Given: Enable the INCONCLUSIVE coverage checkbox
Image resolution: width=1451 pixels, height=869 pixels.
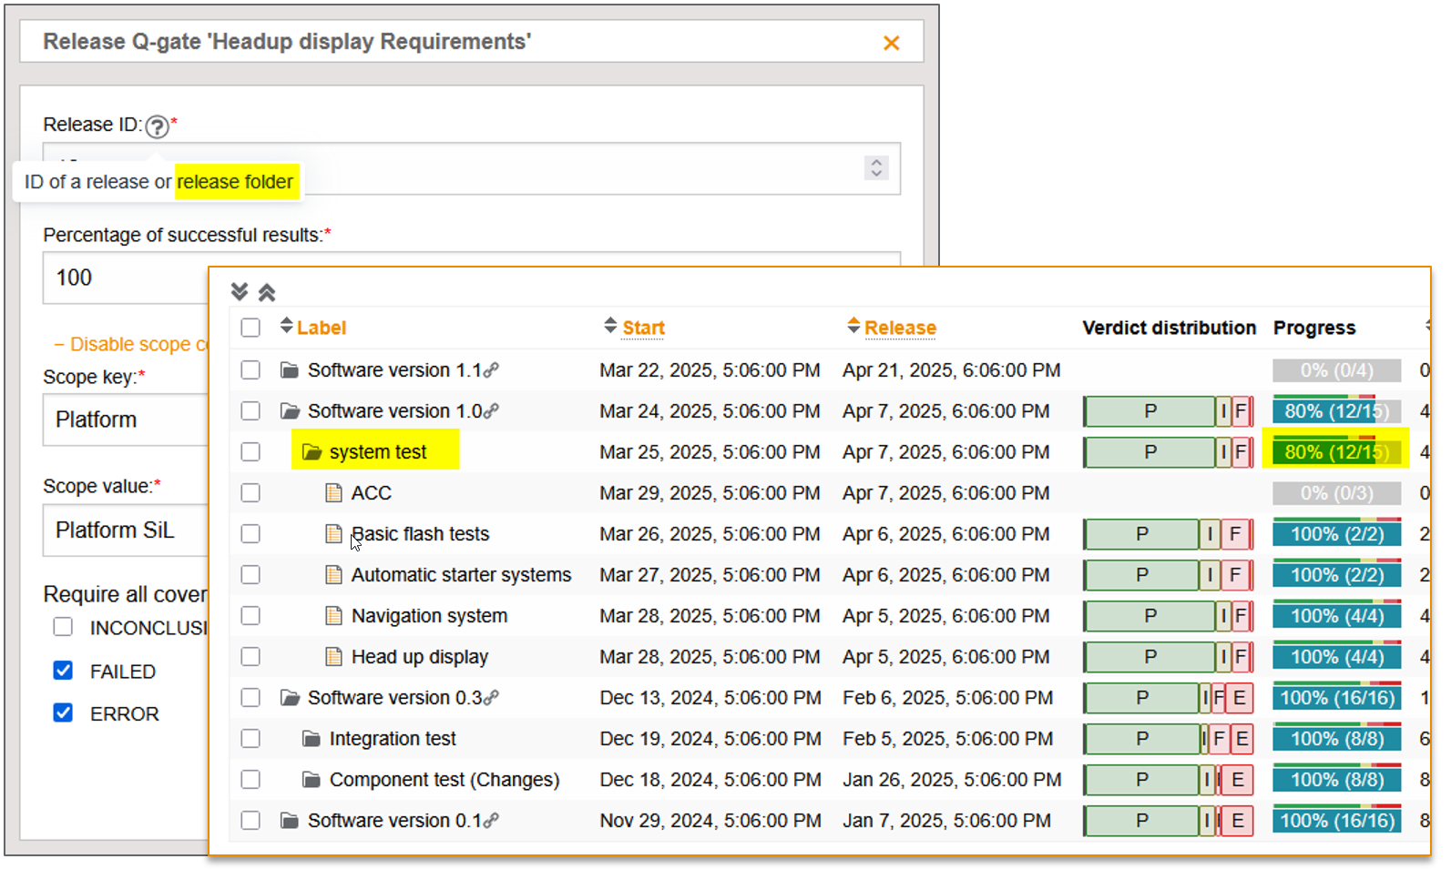Looking at the screenshot, I should pos(63,627).
